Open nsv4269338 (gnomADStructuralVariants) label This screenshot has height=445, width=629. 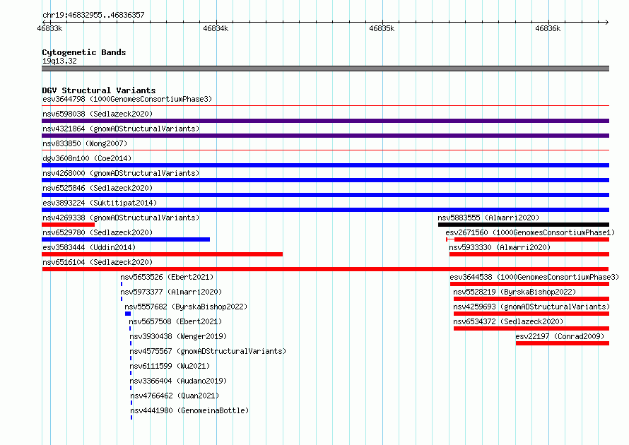click(x=121, y=218)
